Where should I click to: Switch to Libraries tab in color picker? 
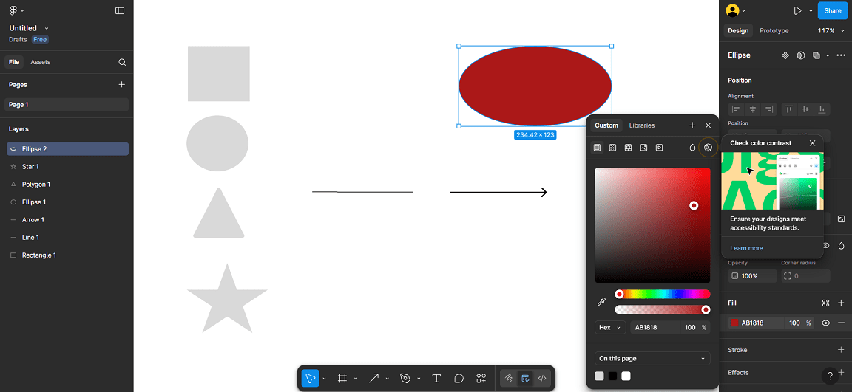pos(642,125)
